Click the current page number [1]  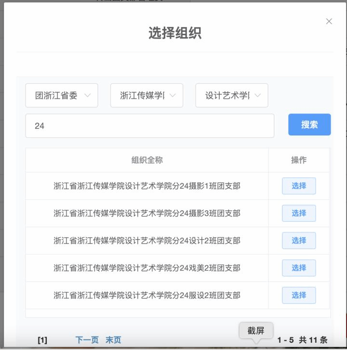[42, 340]
